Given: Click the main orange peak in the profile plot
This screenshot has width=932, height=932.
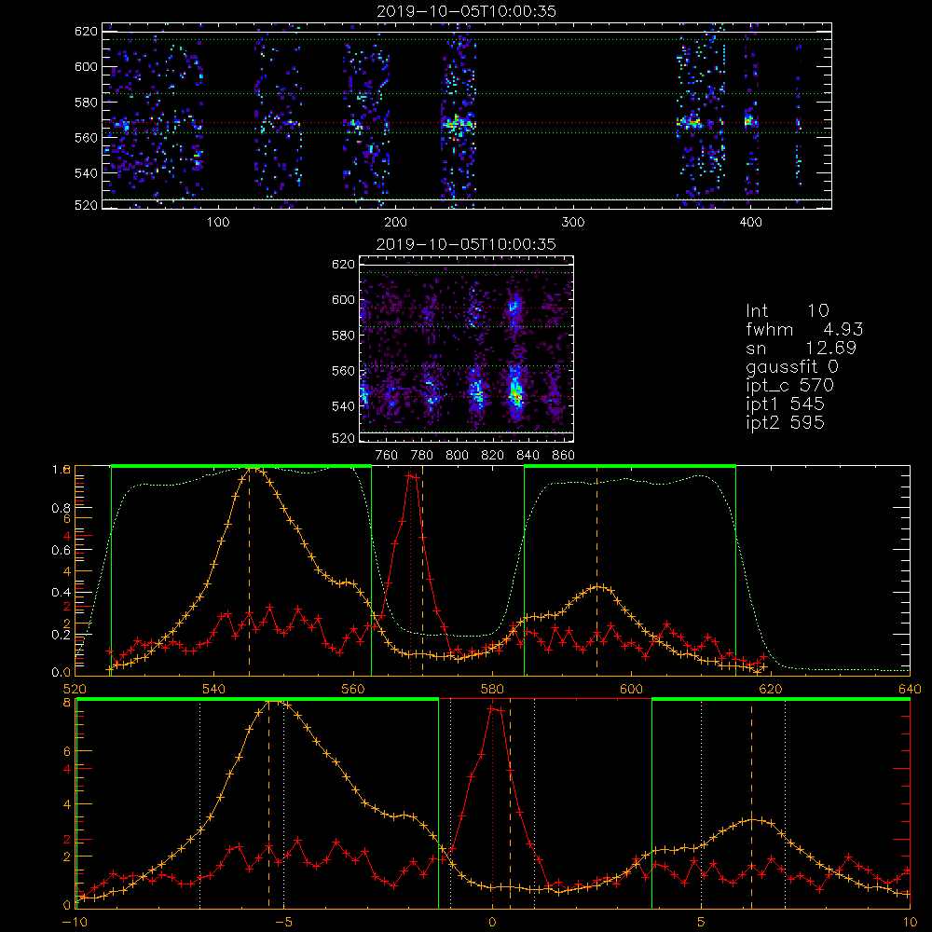Looking at the screenshot, I should point(252,469).
